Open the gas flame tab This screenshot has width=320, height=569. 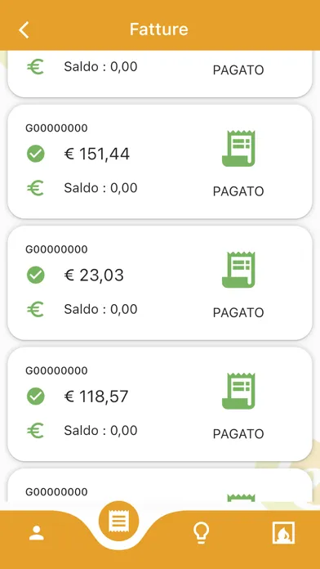[x=283, y=533]
